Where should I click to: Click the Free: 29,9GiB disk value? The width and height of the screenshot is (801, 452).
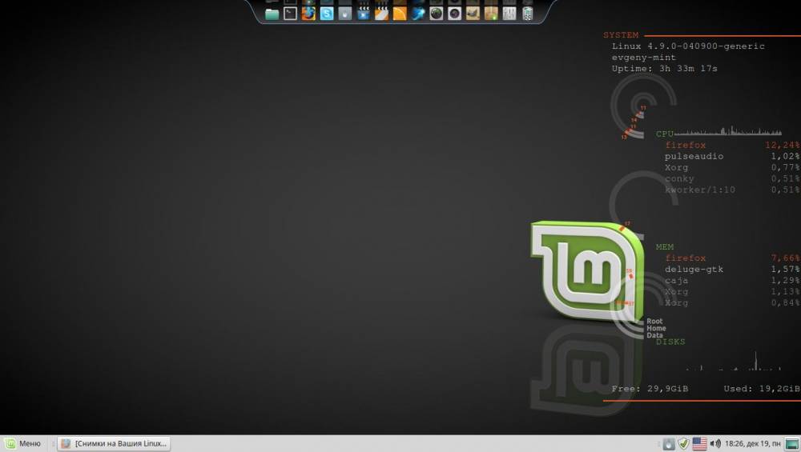650,389
